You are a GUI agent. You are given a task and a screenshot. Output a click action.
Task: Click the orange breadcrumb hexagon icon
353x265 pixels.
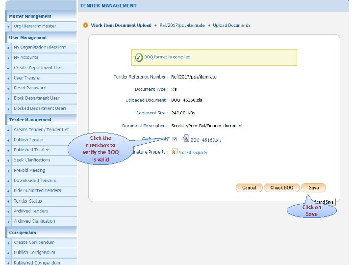85,25
